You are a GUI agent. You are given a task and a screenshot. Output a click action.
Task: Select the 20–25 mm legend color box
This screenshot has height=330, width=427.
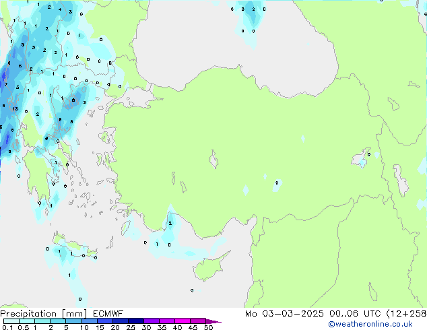[x=121, y=321]
